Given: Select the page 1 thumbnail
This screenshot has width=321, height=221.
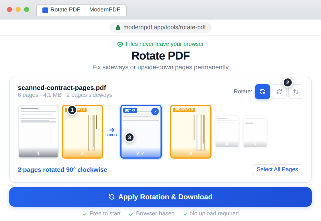Looking at the screenshot, I should [x=38, y=132].
